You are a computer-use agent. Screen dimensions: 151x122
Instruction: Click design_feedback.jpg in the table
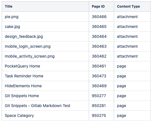coord(24,37)
